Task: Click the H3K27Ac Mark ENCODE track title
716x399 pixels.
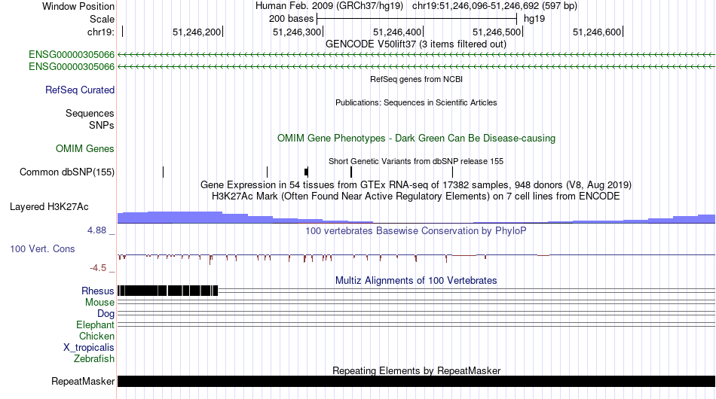Action: [415, 196]
